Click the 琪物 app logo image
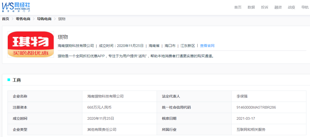The height and width of the screenshot is (137, 310). tap(31, 44)
